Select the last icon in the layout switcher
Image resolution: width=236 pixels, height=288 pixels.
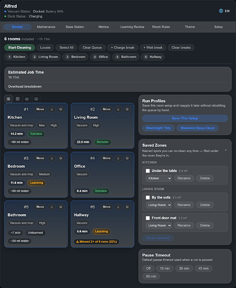tap(36, 99)
